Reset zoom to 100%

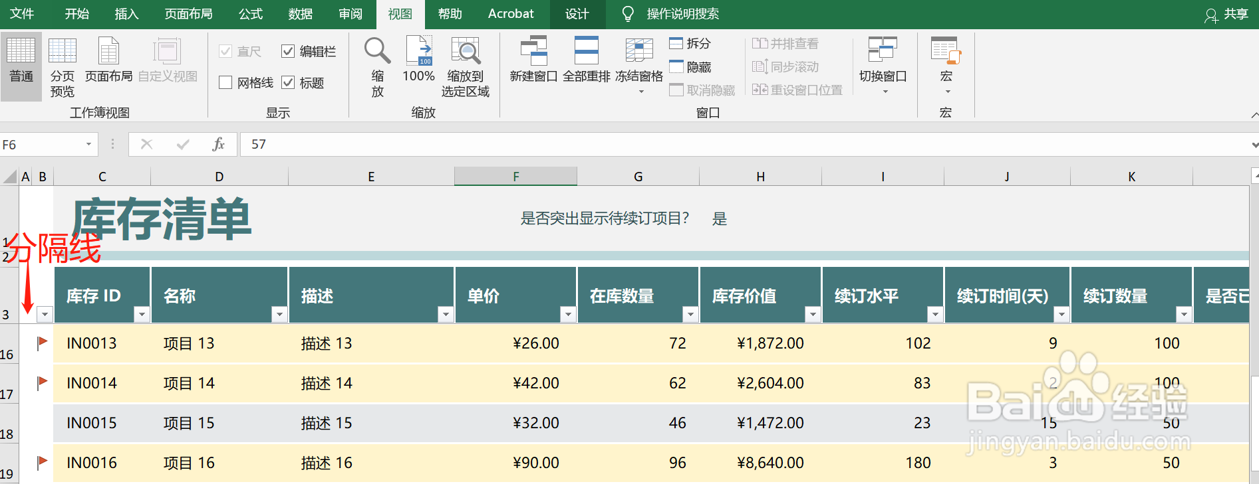[419, 60]
